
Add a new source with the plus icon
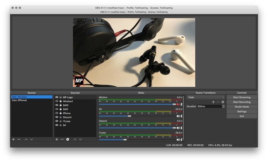pos(57,140)
